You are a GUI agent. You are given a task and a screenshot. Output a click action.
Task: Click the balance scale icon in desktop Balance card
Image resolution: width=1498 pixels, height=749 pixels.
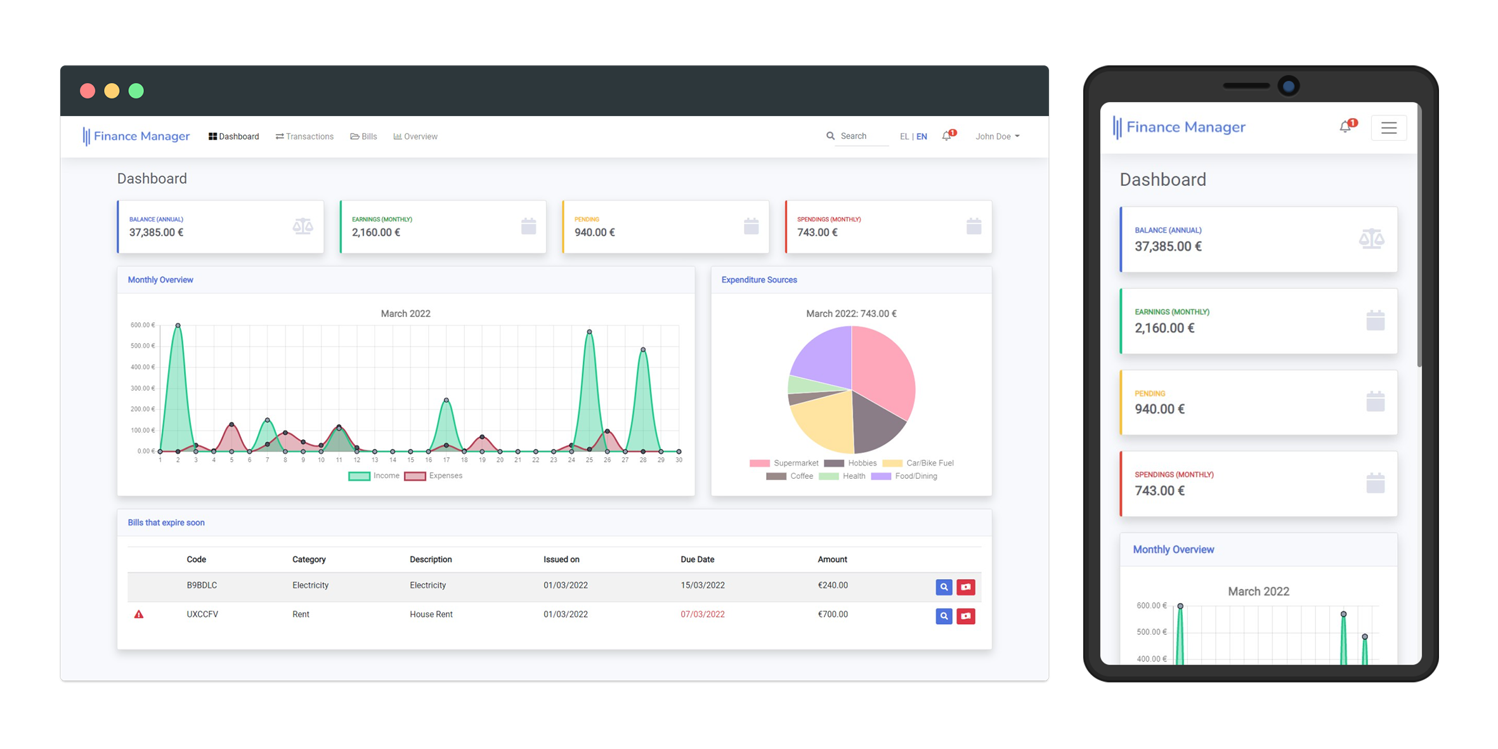(x=303, y=226)
